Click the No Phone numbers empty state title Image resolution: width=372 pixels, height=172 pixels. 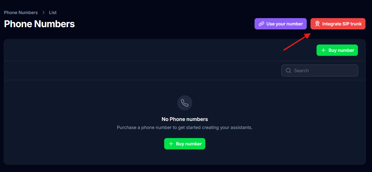(185, 119)
